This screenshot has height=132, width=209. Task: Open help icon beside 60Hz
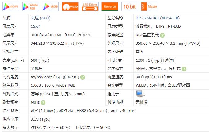(43, 102)
